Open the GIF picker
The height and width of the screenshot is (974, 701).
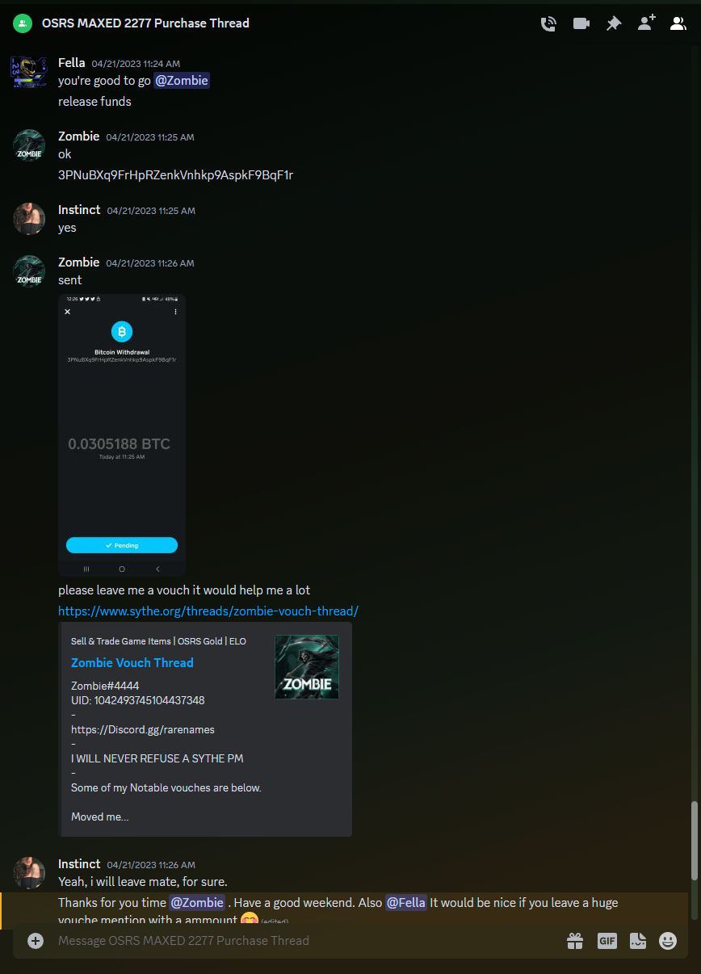[607, 940]
